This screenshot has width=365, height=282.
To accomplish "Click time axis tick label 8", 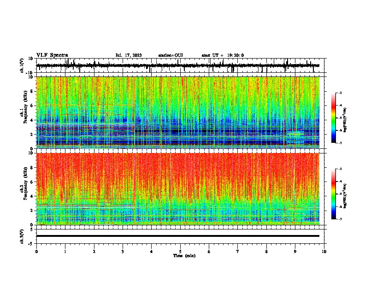I will pyautogui.click(x=266, y=252).
